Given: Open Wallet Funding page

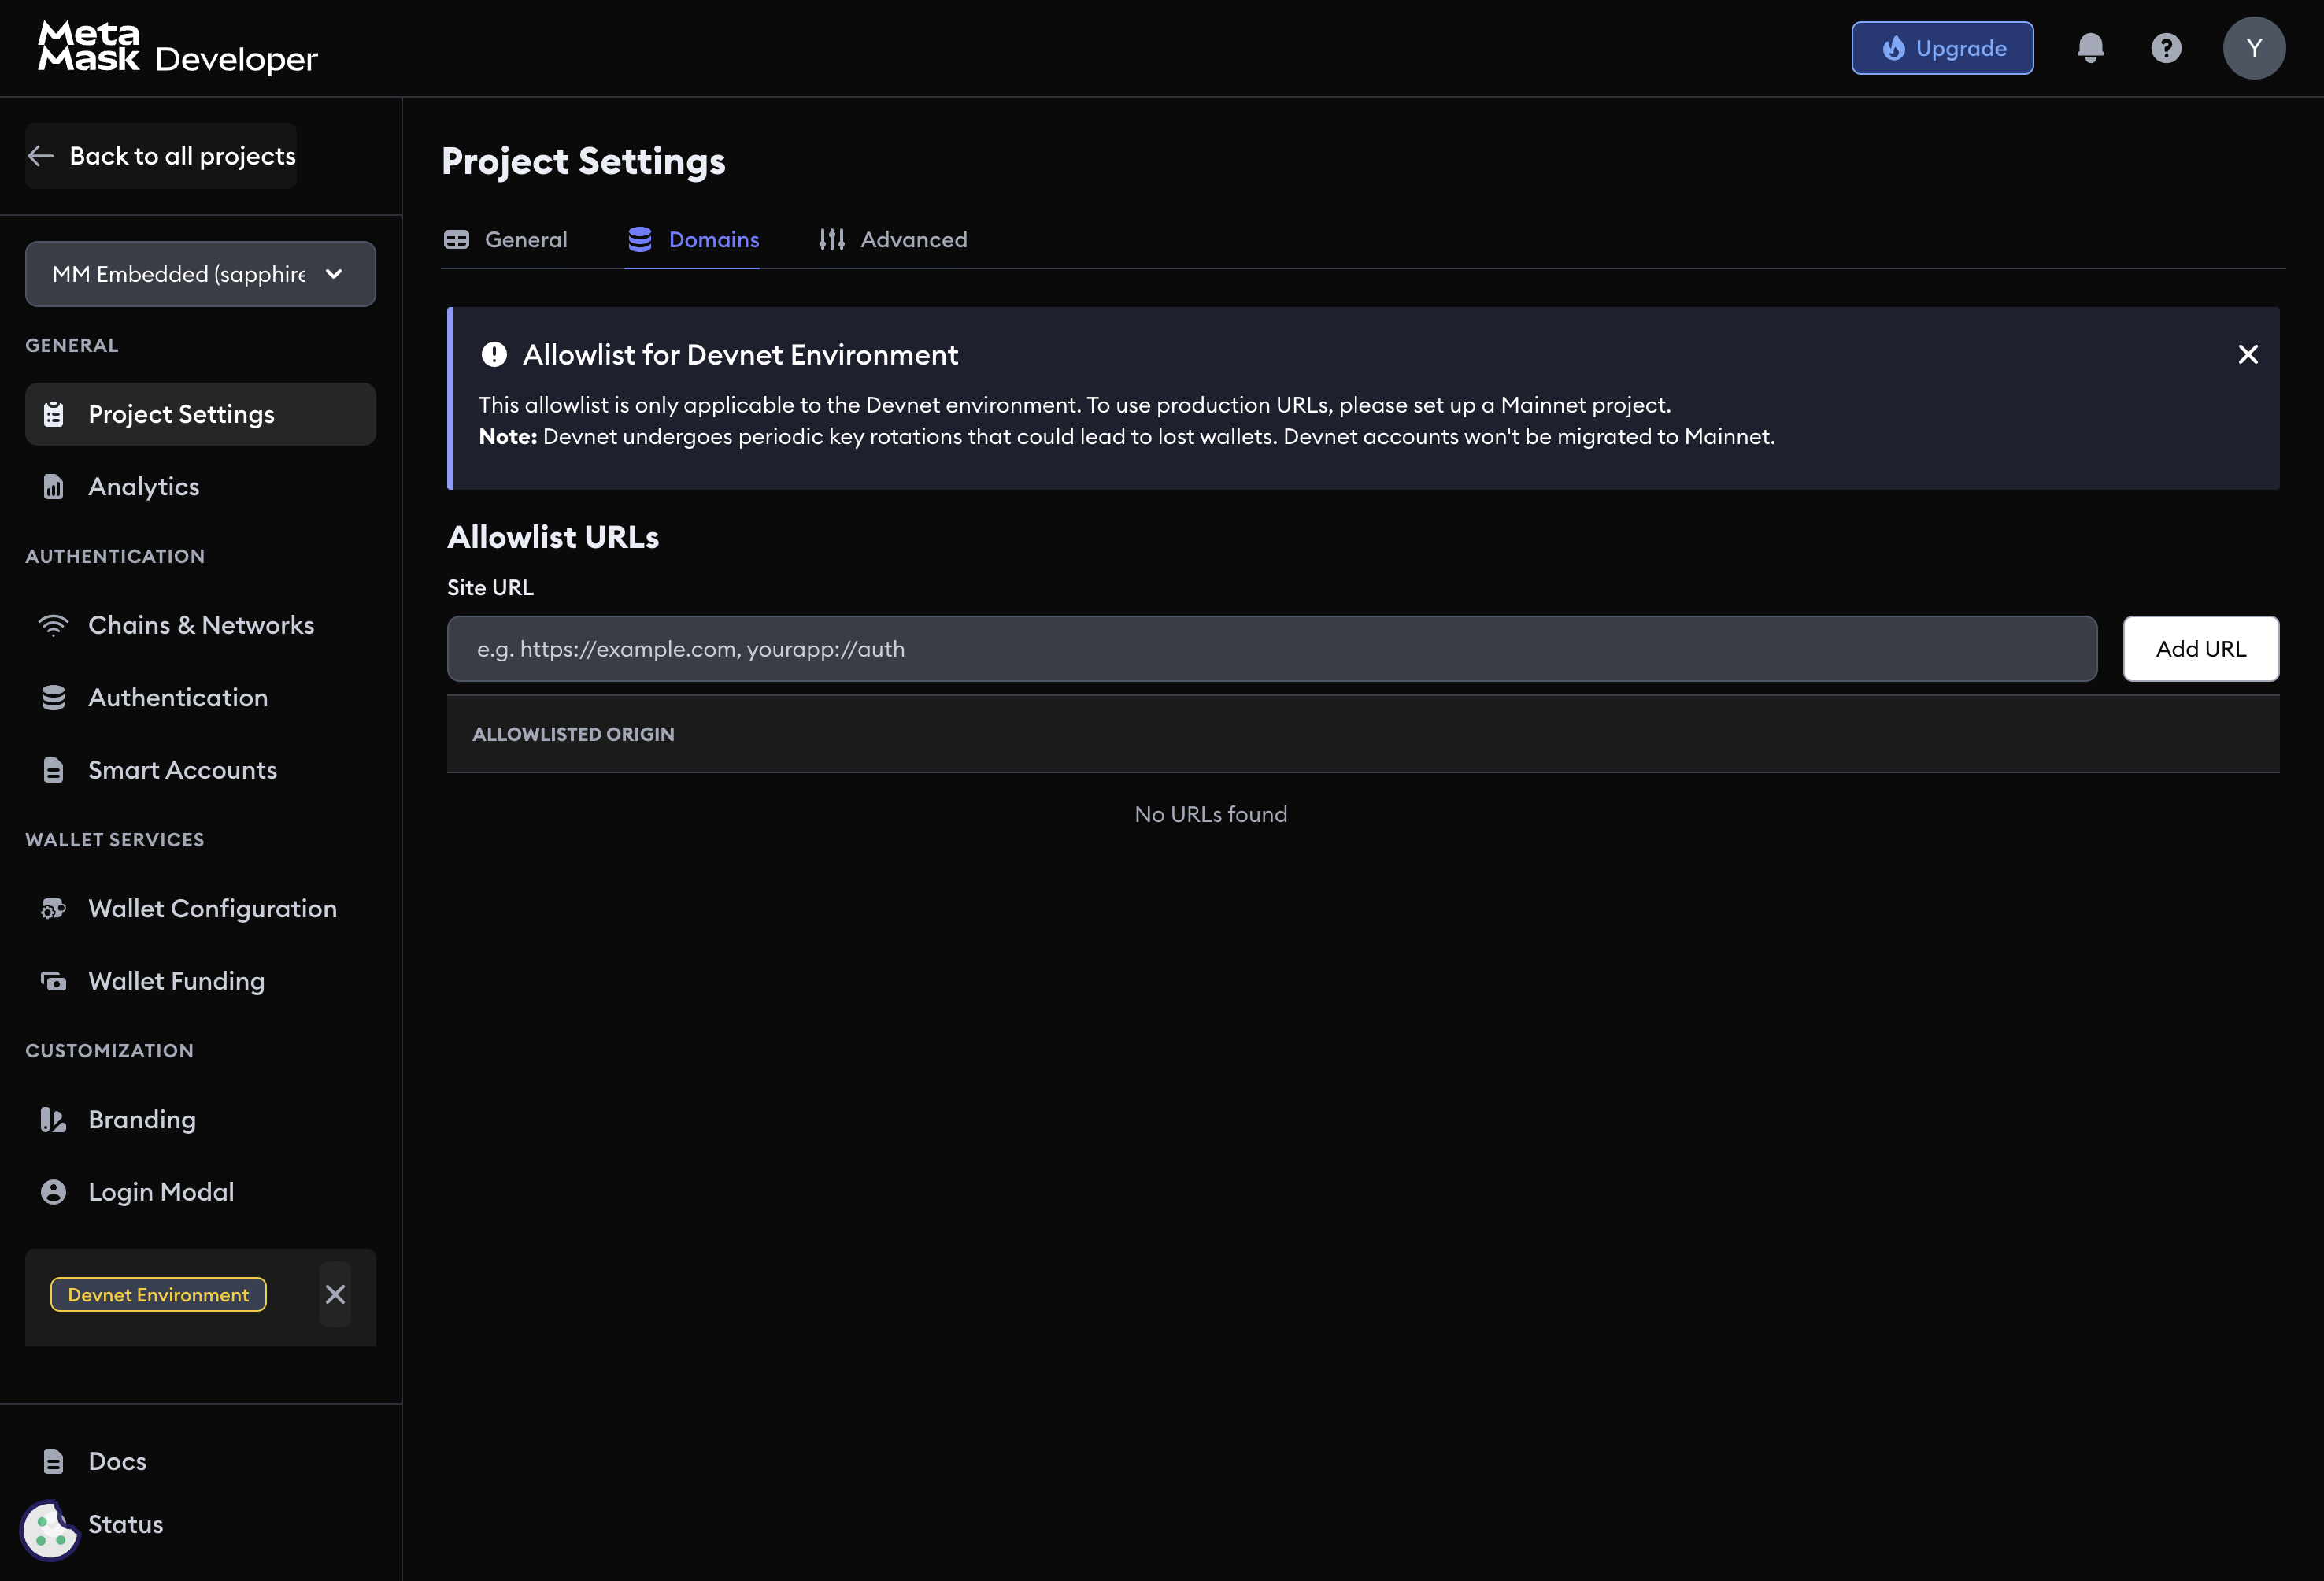Looking at the screenshot, I should point(200,981).
